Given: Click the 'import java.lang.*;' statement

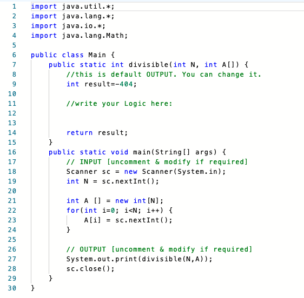Looking at the screenshot, I should (72, 16).
